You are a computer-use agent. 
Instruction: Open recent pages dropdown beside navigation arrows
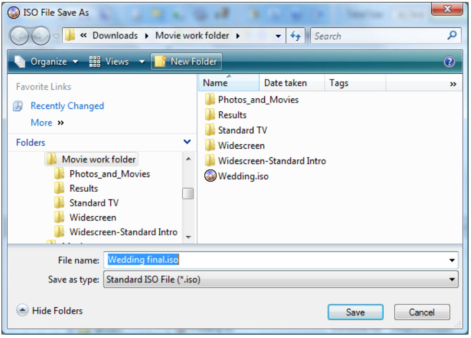coord(56,36)
